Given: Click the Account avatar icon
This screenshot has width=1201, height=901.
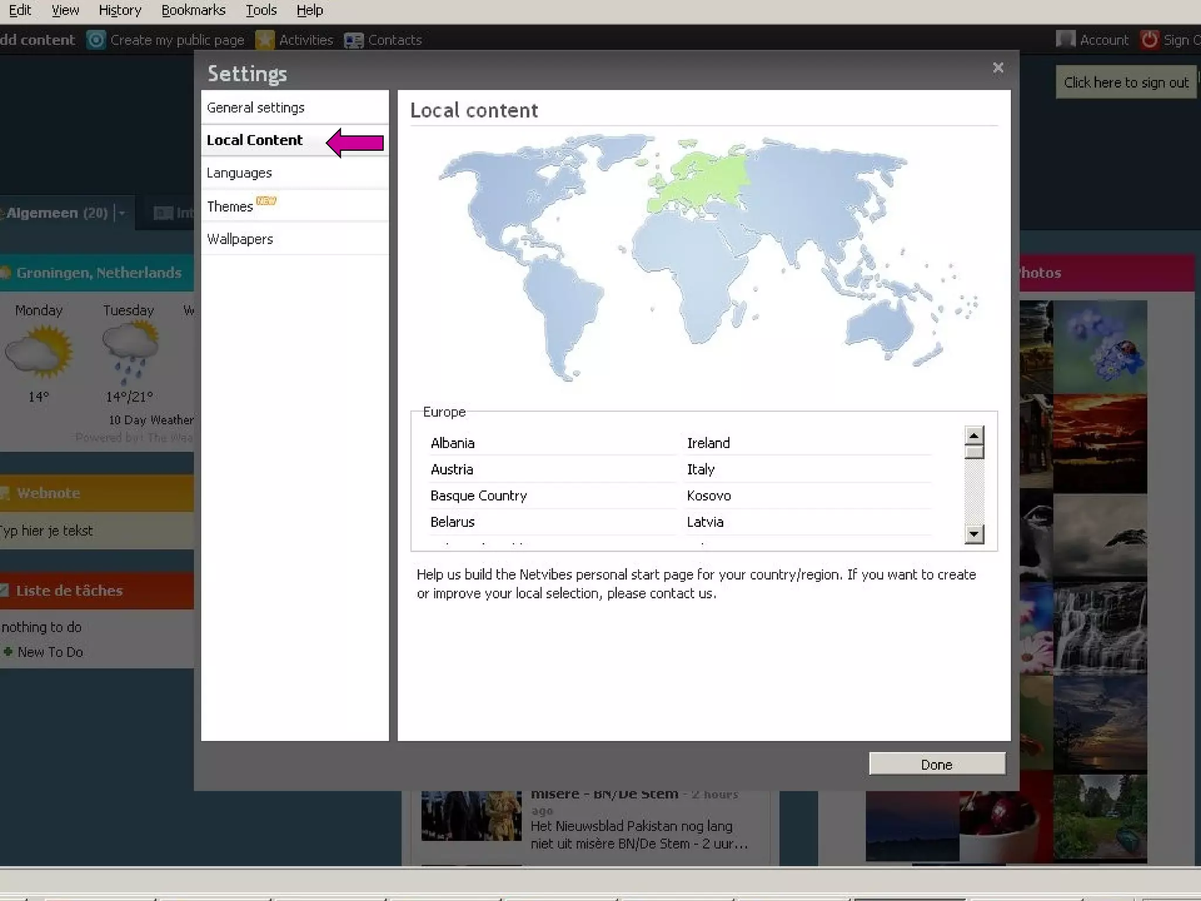Looking at the screenshot, I should (1066, 39).
